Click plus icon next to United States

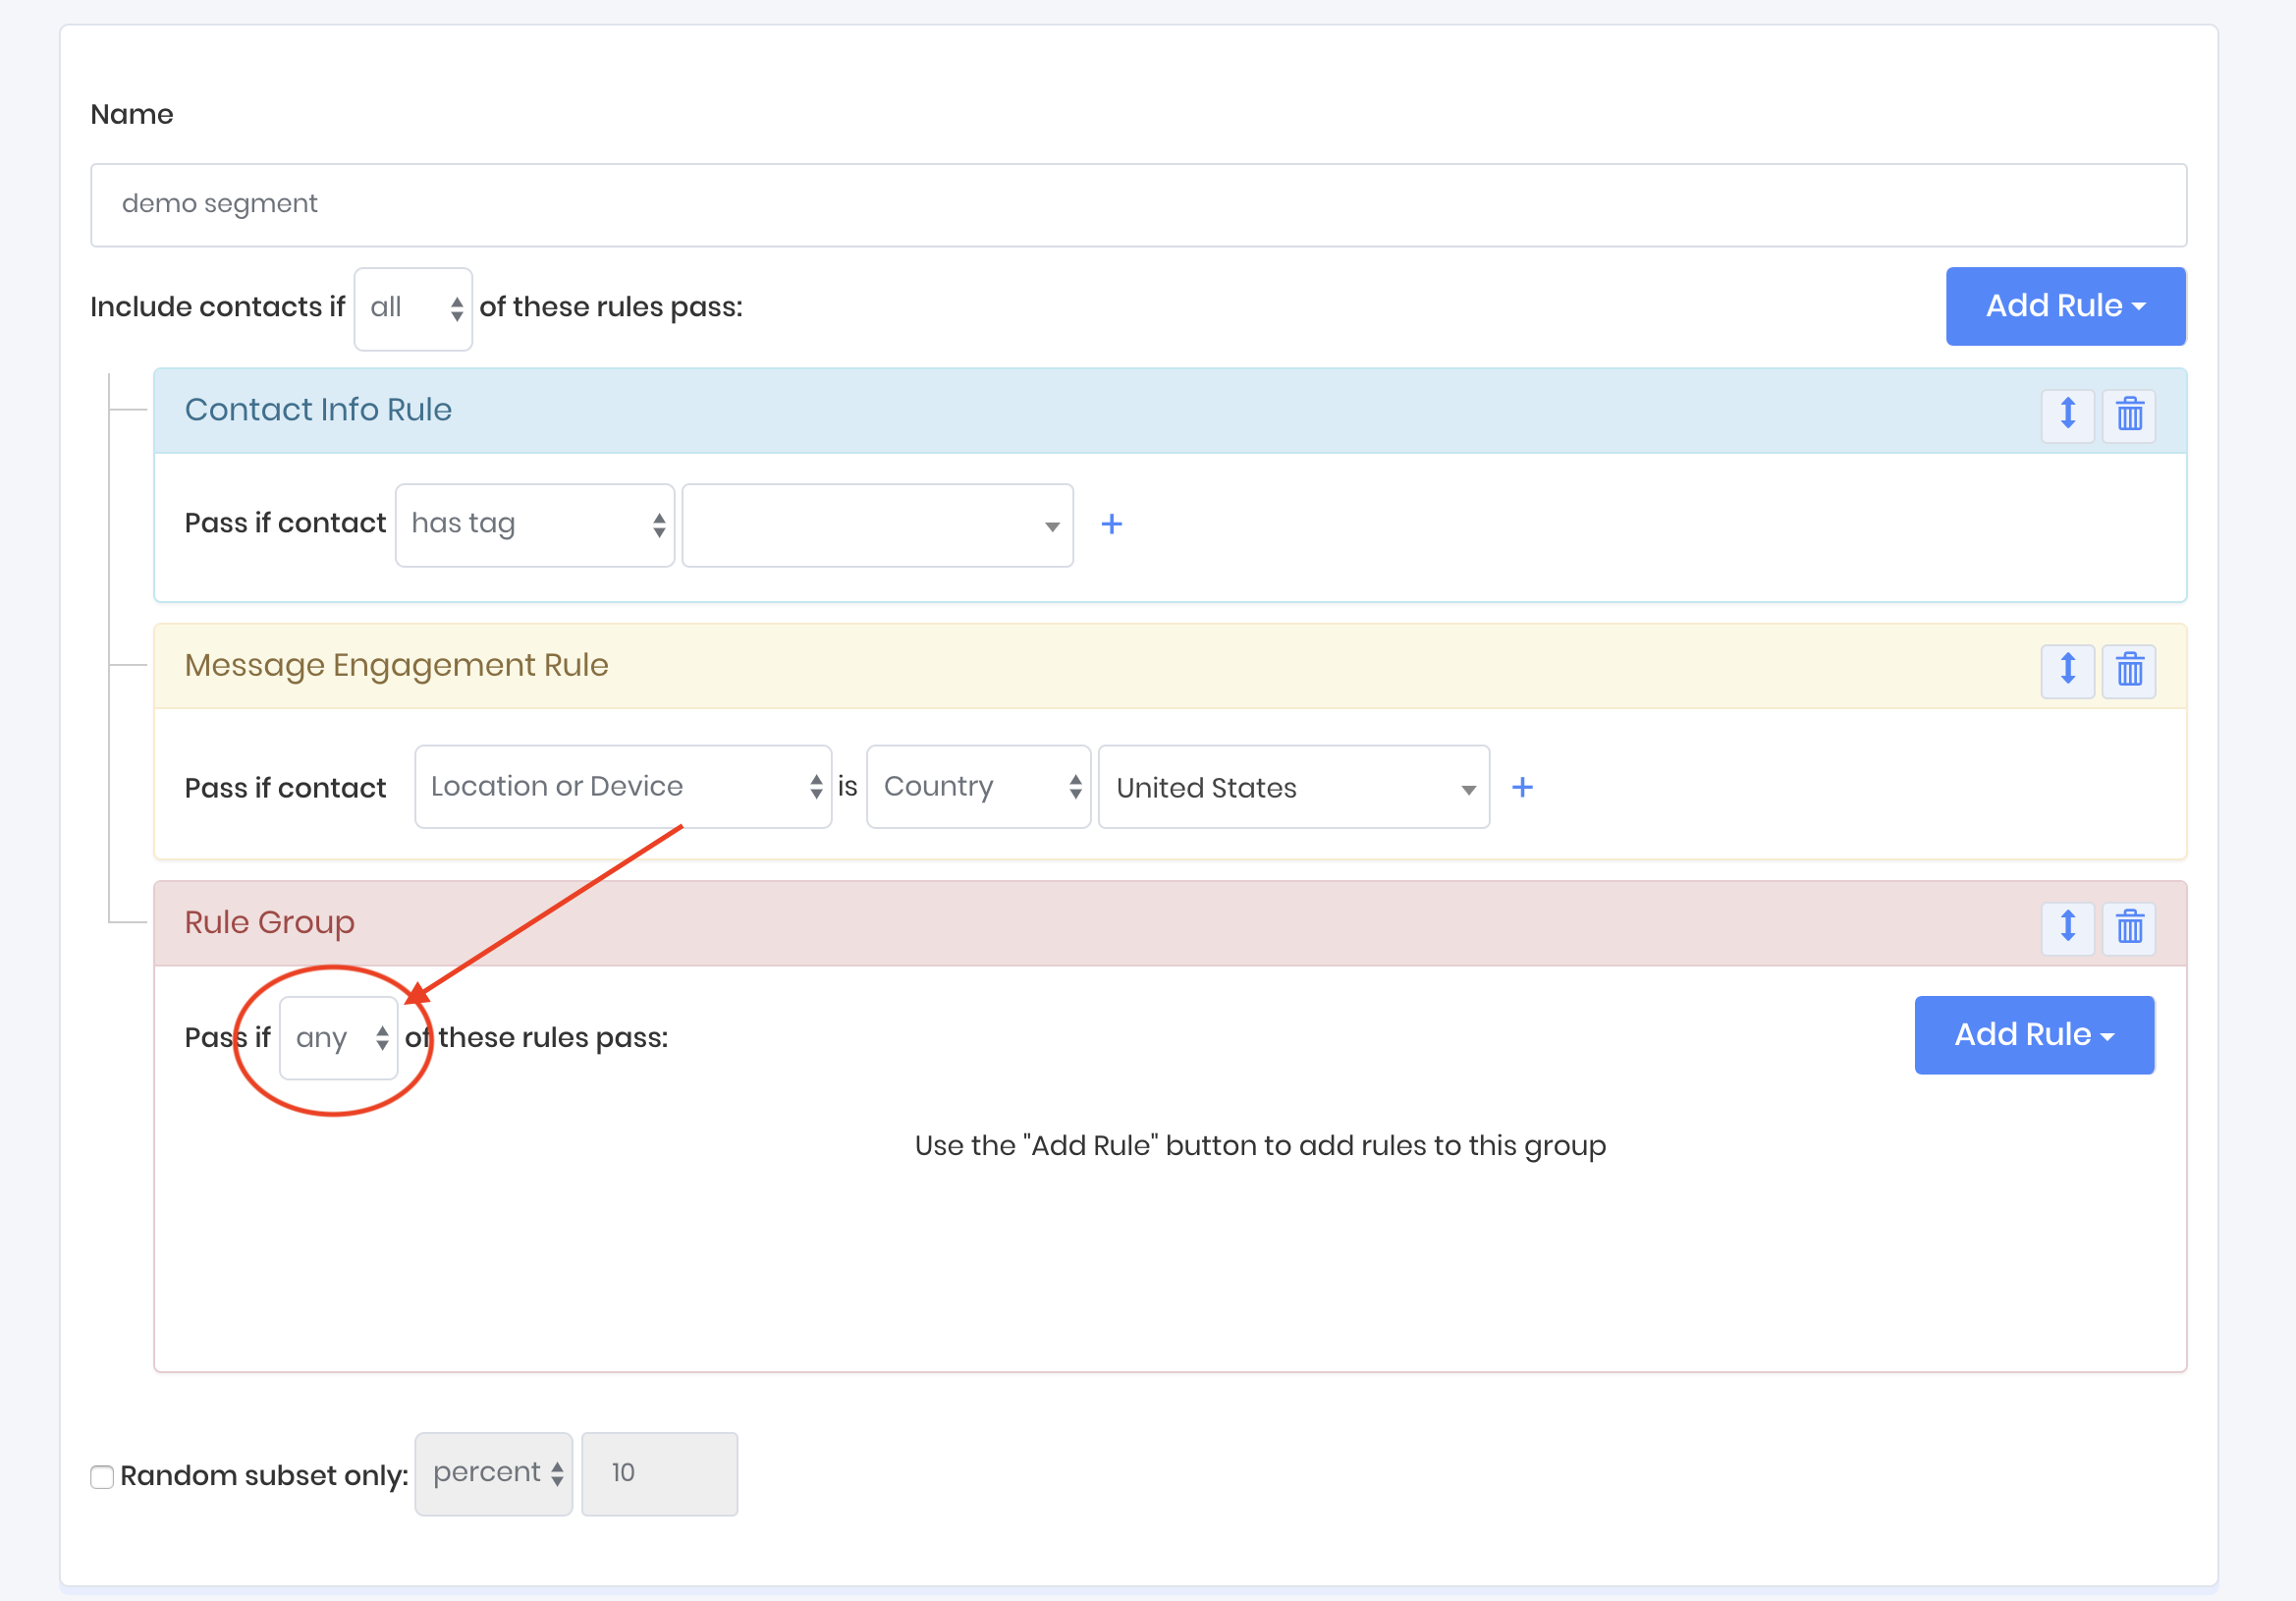[x=1522, y=788]
